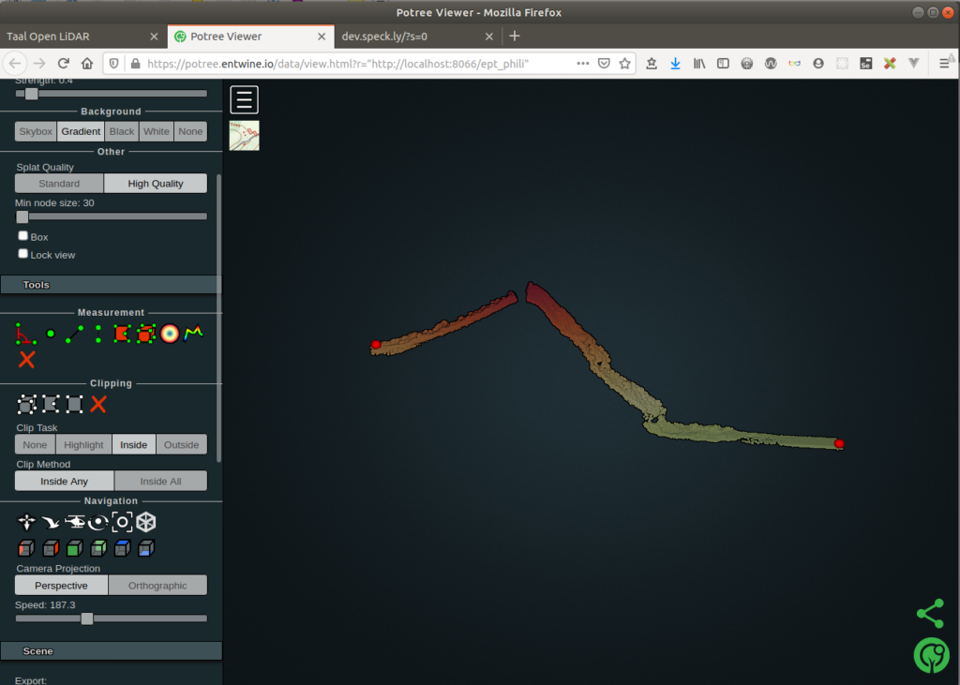
Task: Click the Strength slider handle
Action: pos(31,94)
